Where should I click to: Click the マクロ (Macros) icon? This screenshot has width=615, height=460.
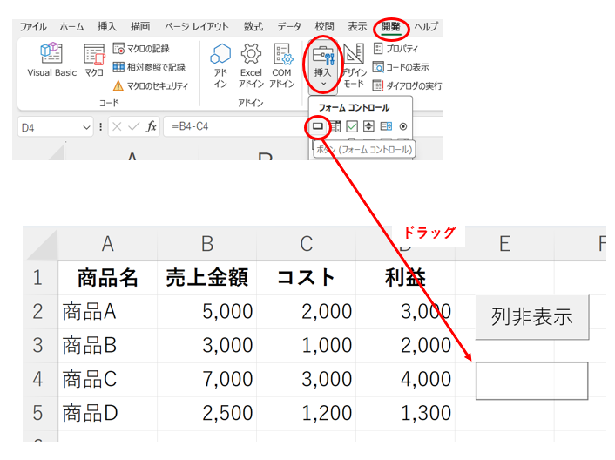tap(94, 61)
